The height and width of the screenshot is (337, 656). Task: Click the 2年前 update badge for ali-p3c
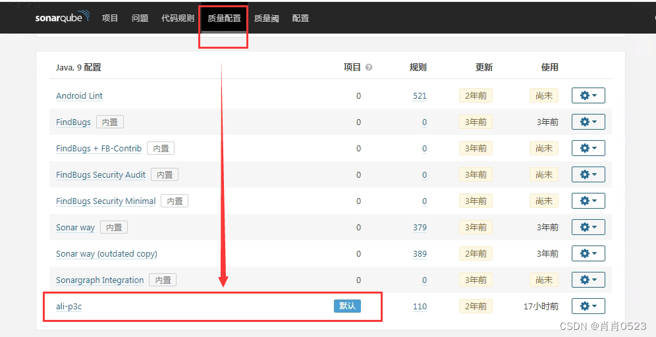pyautogui.click(x=476, y=307)
